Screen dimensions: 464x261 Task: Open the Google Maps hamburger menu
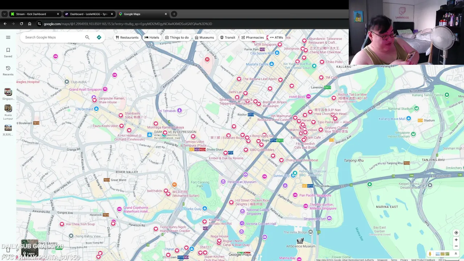pos(8,37)
